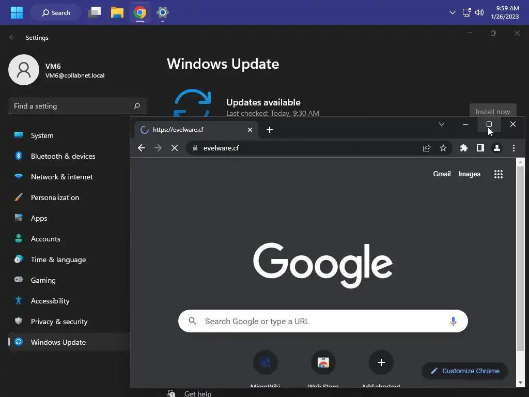Open Personalization settings
529x397 pixels.
click(69, 197)
